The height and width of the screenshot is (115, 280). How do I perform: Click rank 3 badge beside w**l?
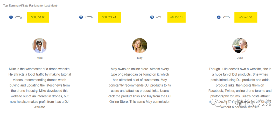[152, 17]
